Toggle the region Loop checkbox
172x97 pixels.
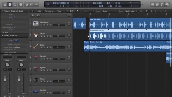tap(14, 17)
